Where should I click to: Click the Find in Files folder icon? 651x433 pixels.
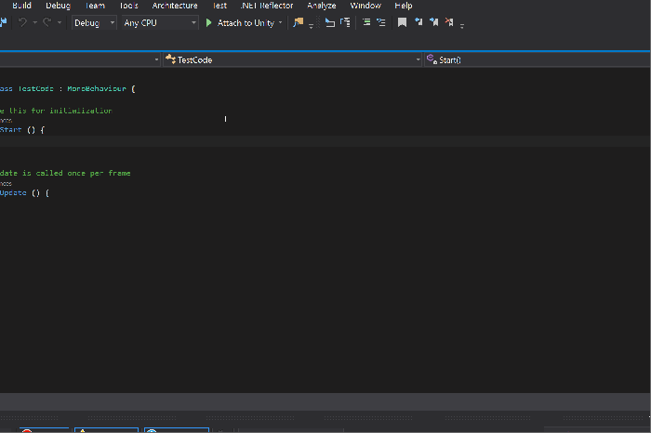[299, 22]
